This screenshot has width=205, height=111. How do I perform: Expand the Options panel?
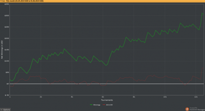tap(5, 110)
